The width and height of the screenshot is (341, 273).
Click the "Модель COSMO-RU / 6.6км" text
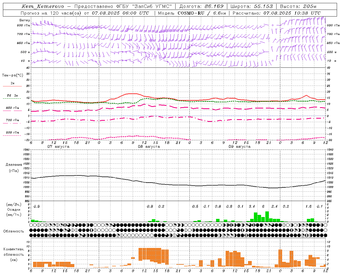coord(192,13)
